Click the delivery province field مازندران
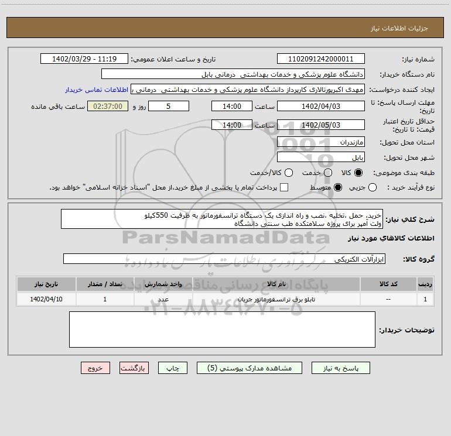Image resolution: width=451 pixels, height=436 pixels. [321, 142]
